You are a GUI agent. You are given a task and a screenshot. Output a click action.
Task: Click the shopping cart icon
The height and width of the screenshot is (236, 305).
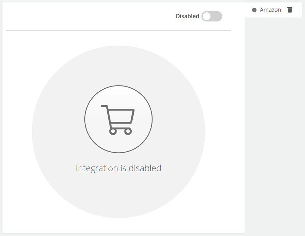pos(118,120)
